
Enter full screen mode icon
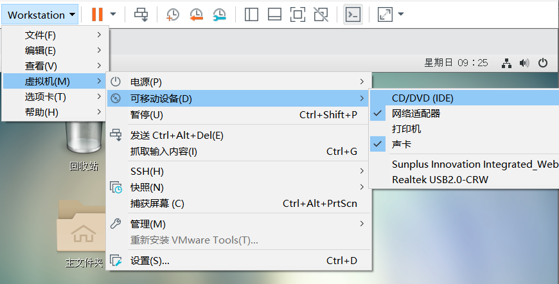tap(297, 15)
